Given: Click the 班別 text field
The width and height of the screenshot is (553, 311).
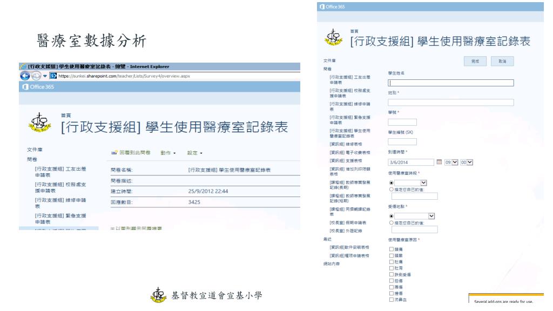Looking at the screenshot, I should click(x=451, y=103).
